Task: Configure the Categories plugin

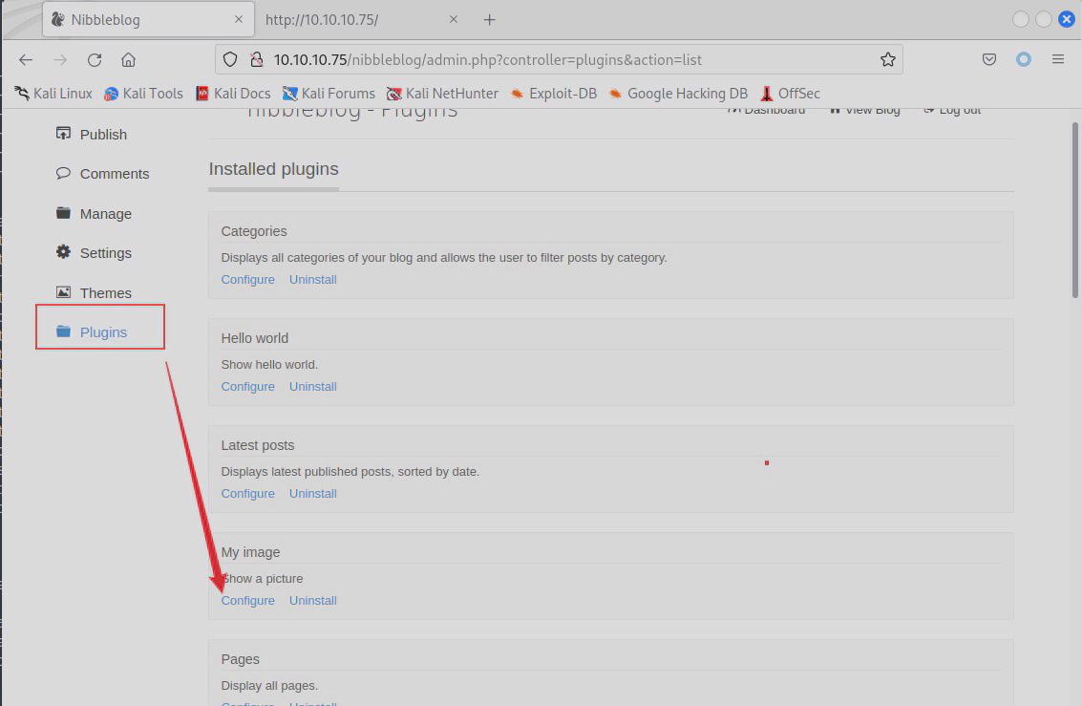Action: pos(247,280)
